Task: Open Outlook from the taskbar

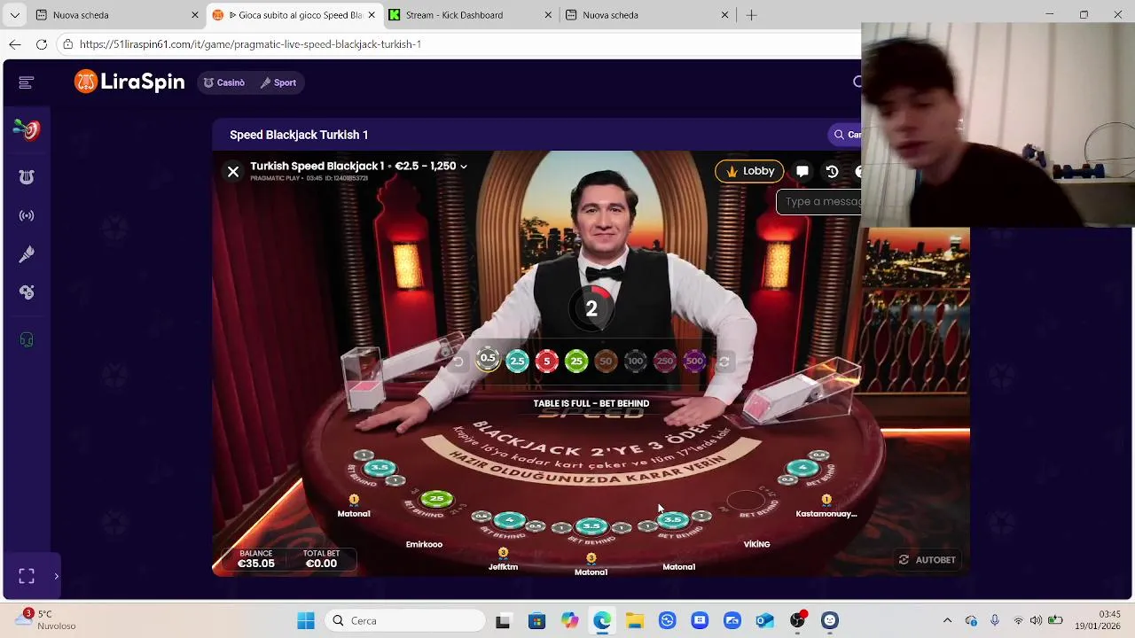Action: [764, 620]
